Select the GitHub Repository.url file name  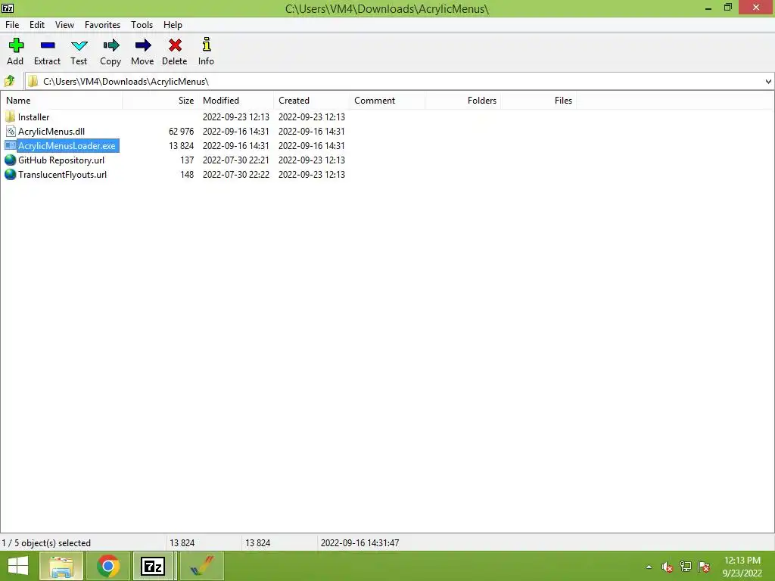[61, 160]
